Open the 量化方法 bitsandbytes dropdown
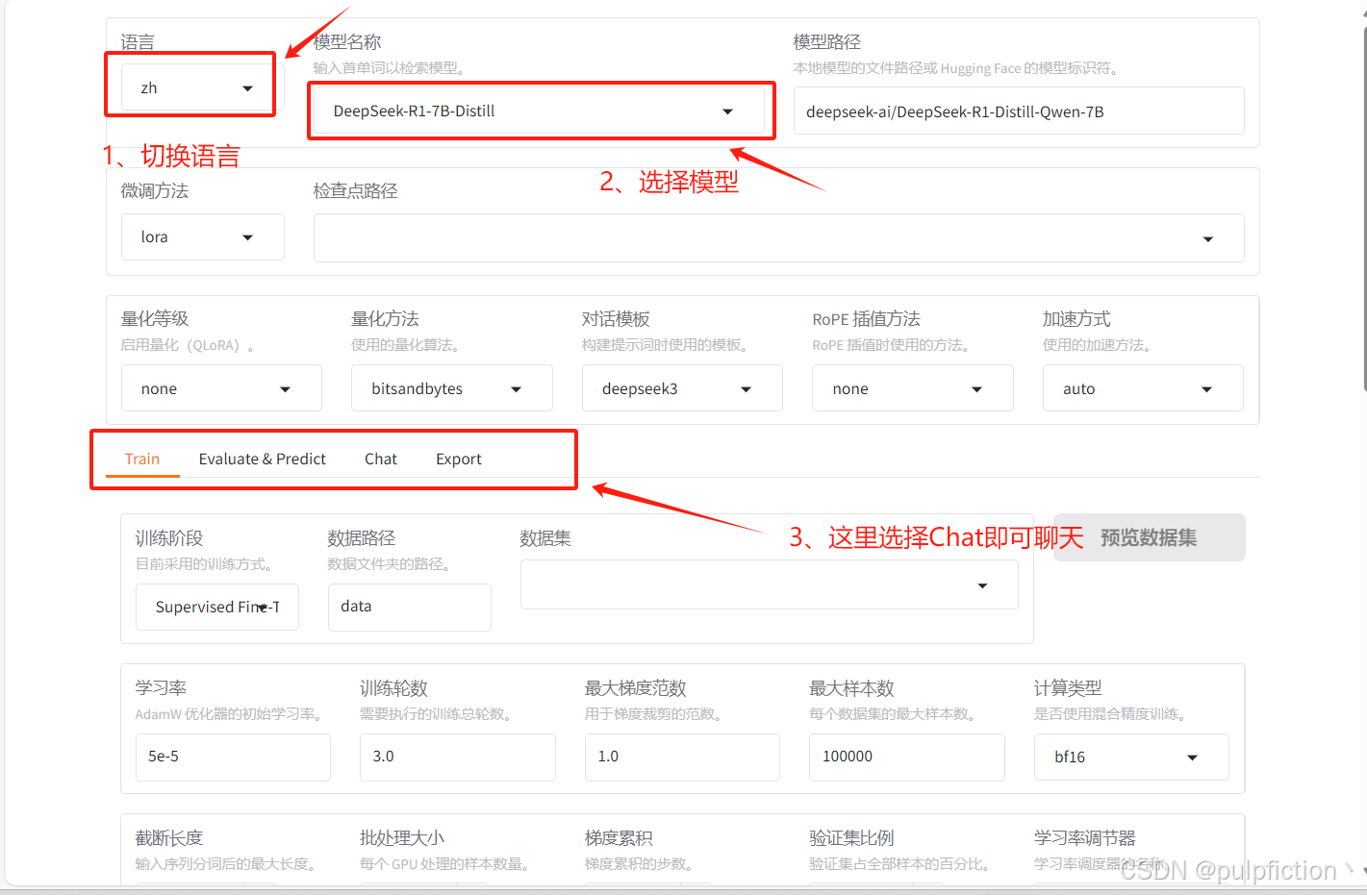 pyautogui.click(x=451, y=388)
